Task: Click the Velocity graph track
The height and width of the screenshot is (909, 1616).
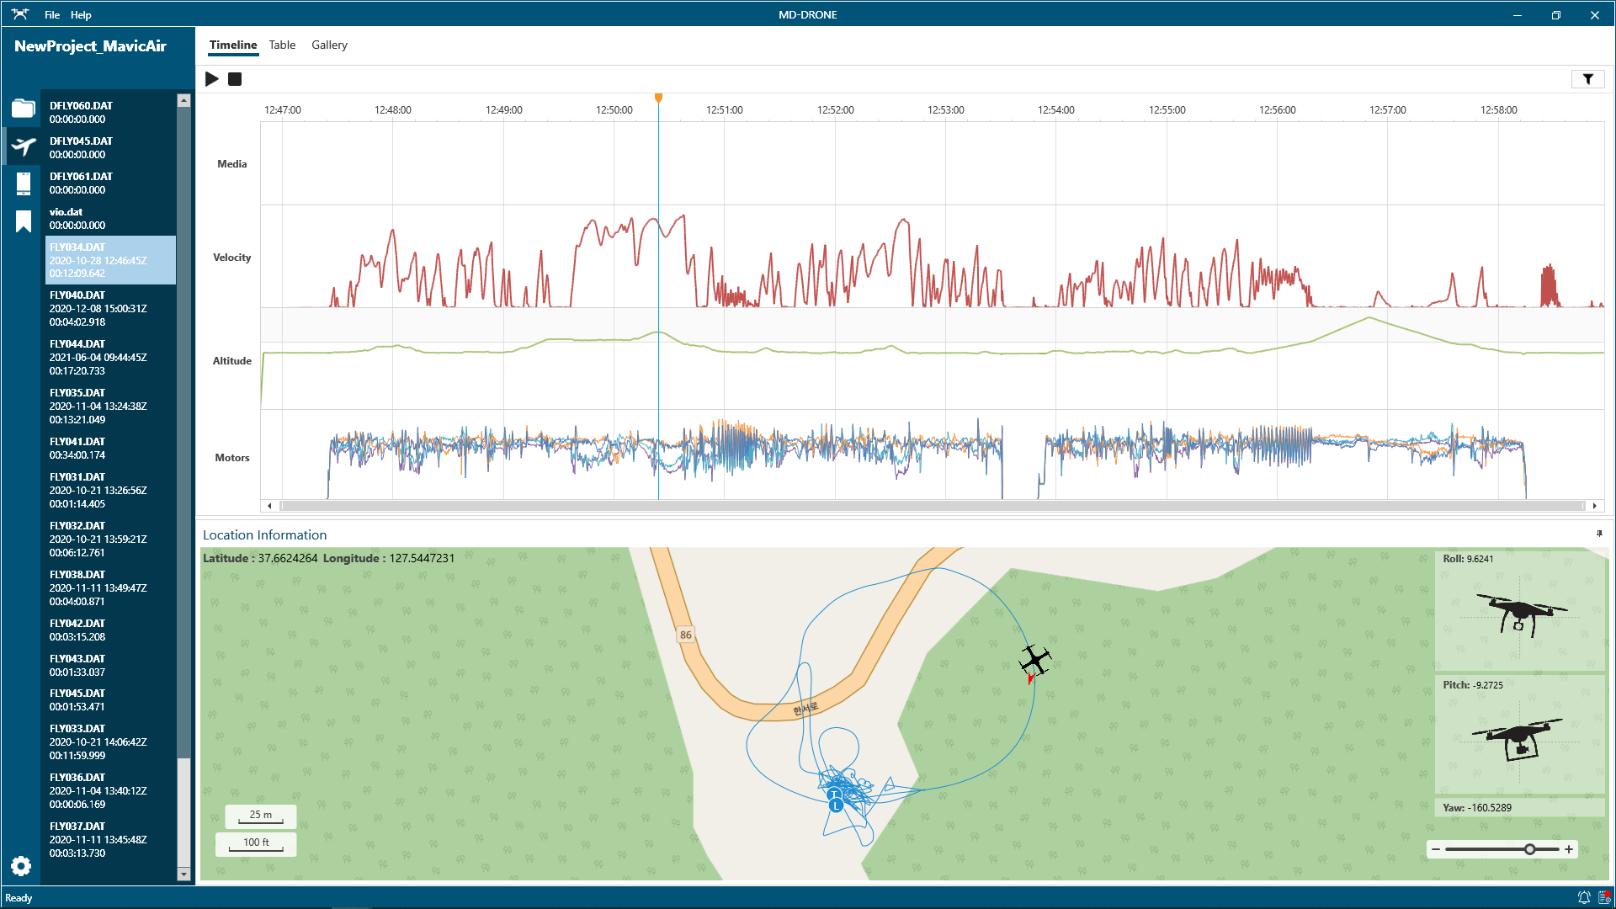Action: pyautogui.click(x=932, y=257)
